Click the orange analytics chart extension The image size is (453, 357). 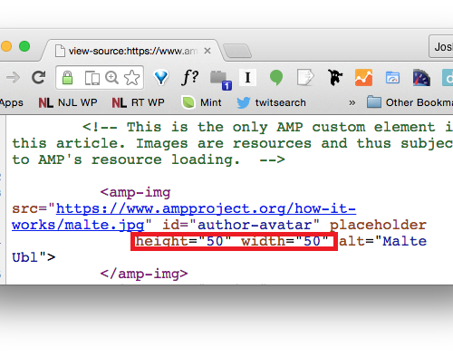click(x=363, y=78)
